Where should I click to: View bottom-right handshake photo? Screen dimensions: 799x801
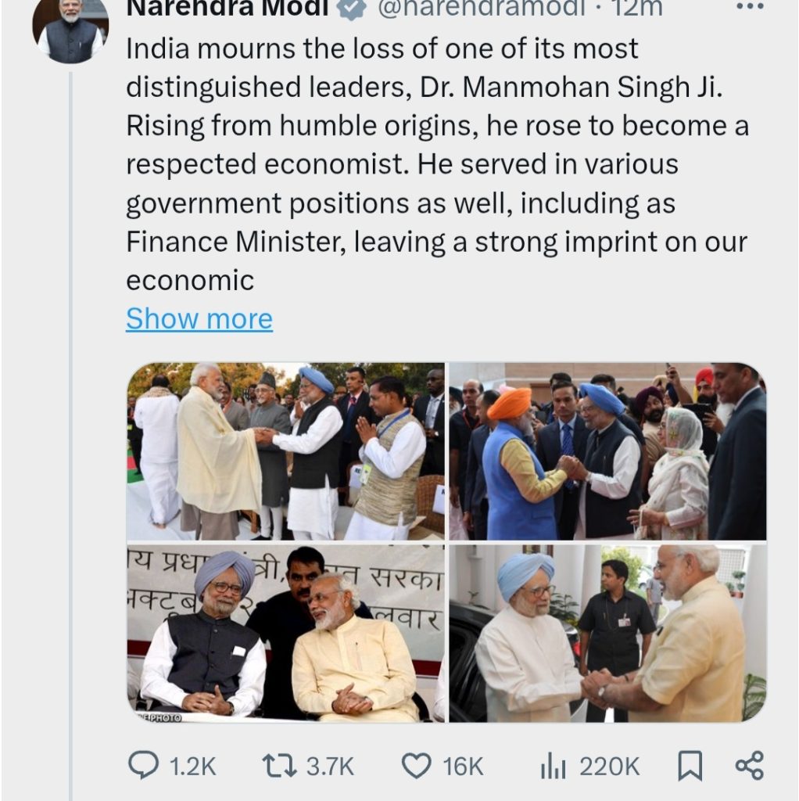click(x=607, y=634)
